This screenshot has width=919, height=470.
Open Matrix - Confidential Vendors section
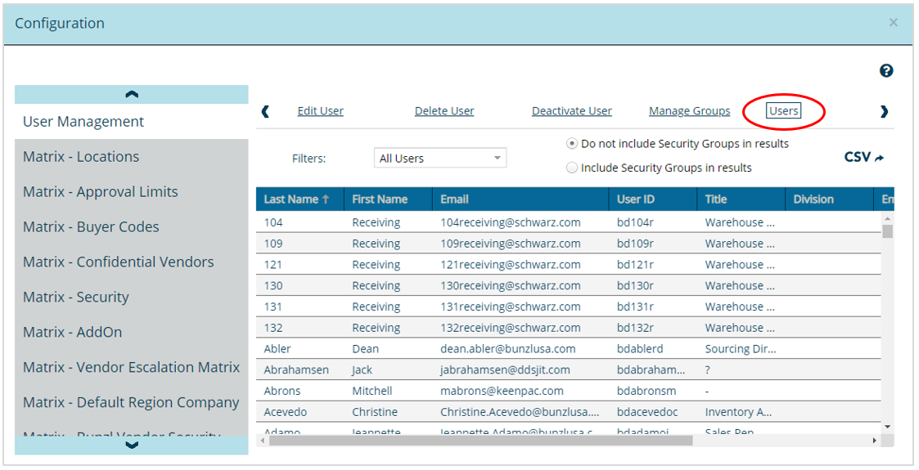click(x=131, y=262)
